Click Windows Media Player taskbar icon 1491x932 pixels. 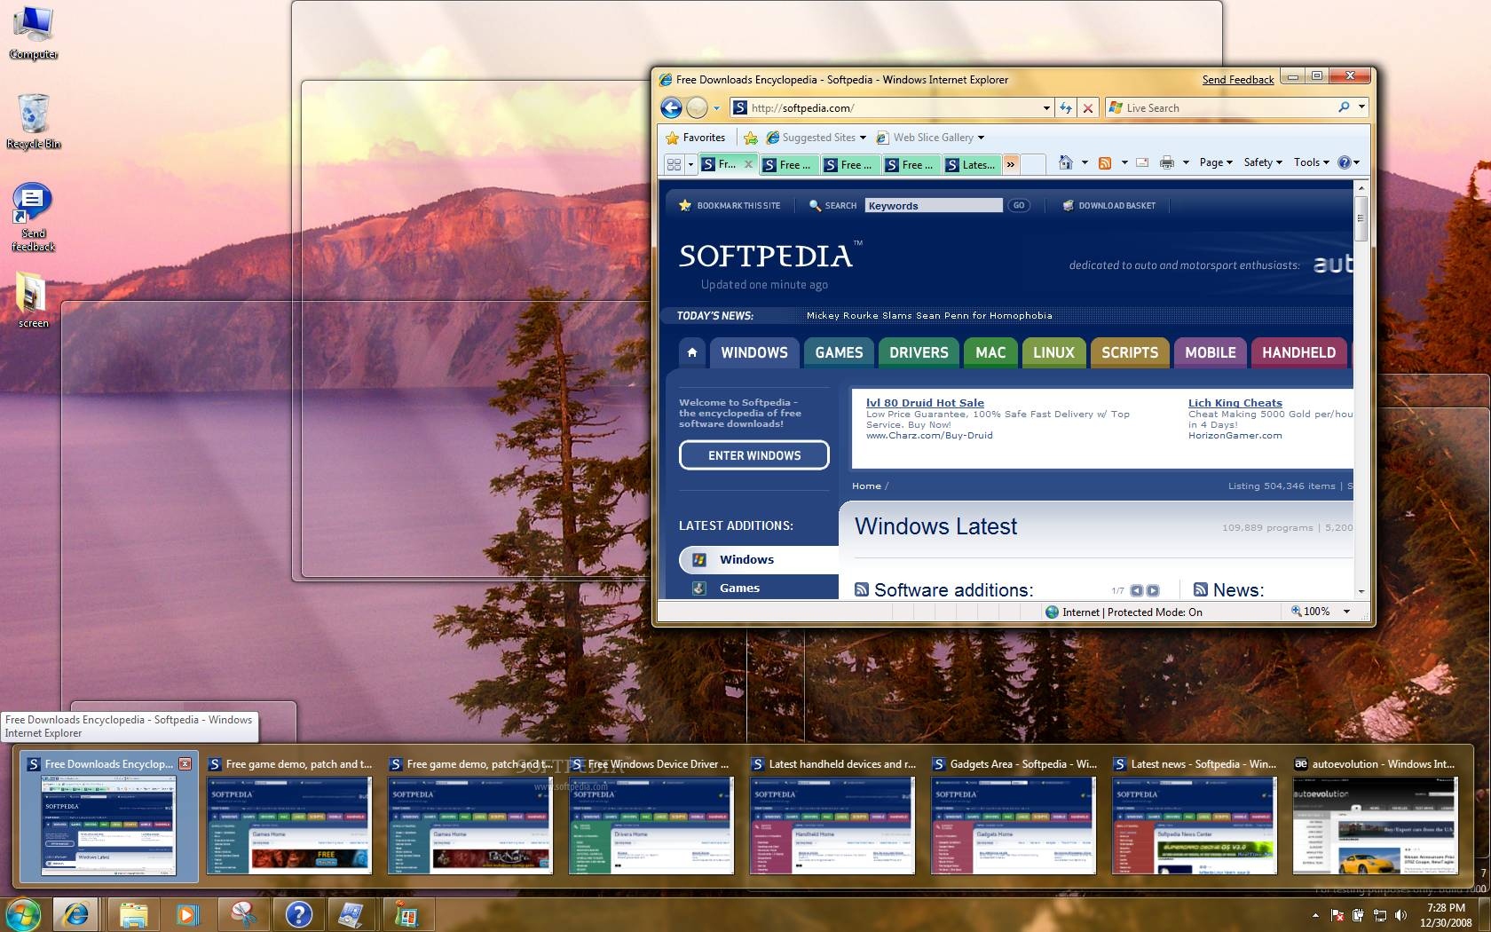click(186, 914)
